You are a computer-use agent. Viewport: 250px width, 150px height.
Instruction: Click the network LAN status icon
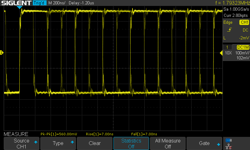(229, 146)
